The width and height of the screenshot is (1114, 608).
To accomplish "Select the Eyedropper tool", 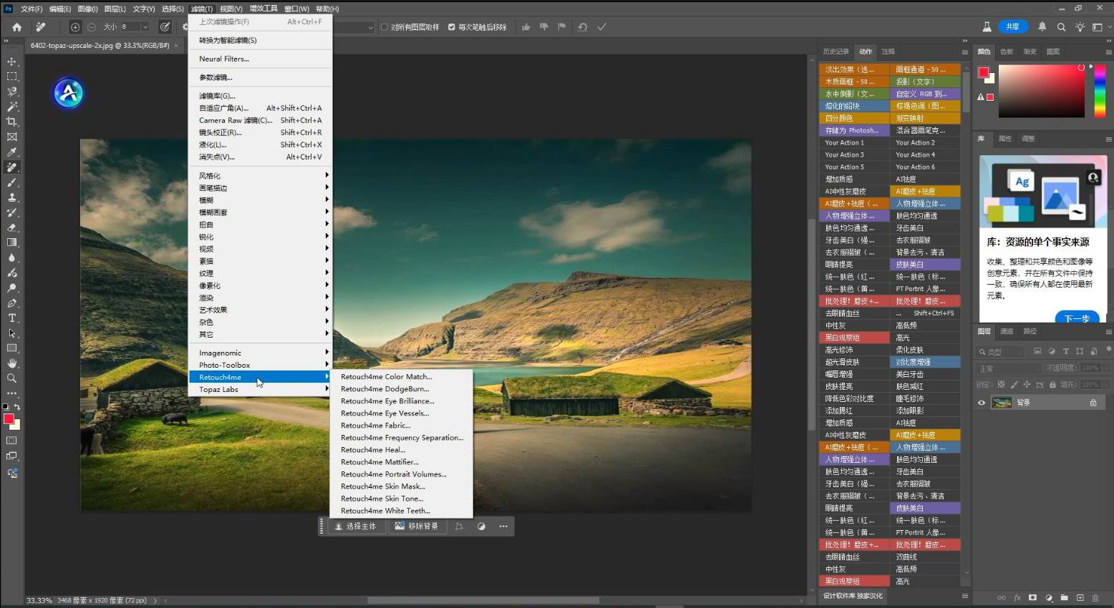I will pos(11,152).
